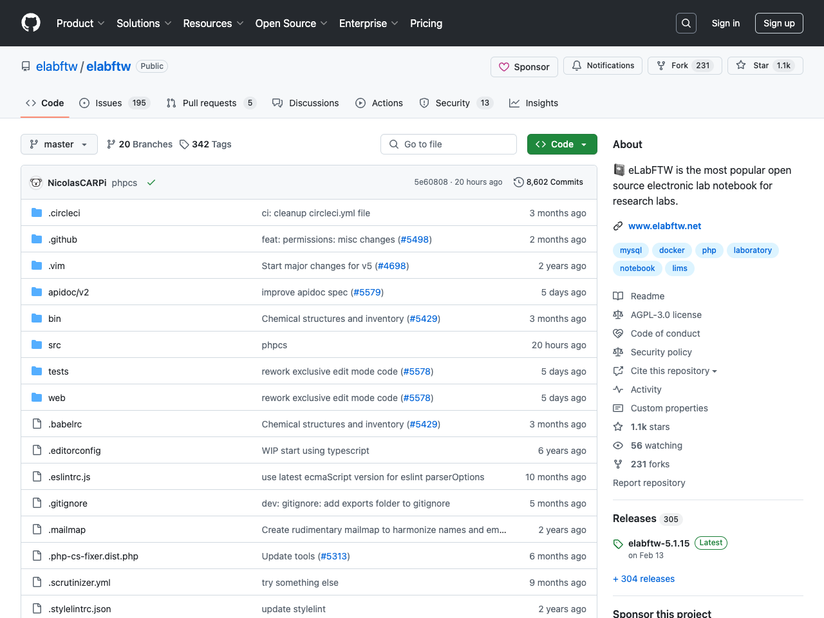Expand the Resources menu
The height and width of the screenshot is (618, 824).
pos(213,23)
